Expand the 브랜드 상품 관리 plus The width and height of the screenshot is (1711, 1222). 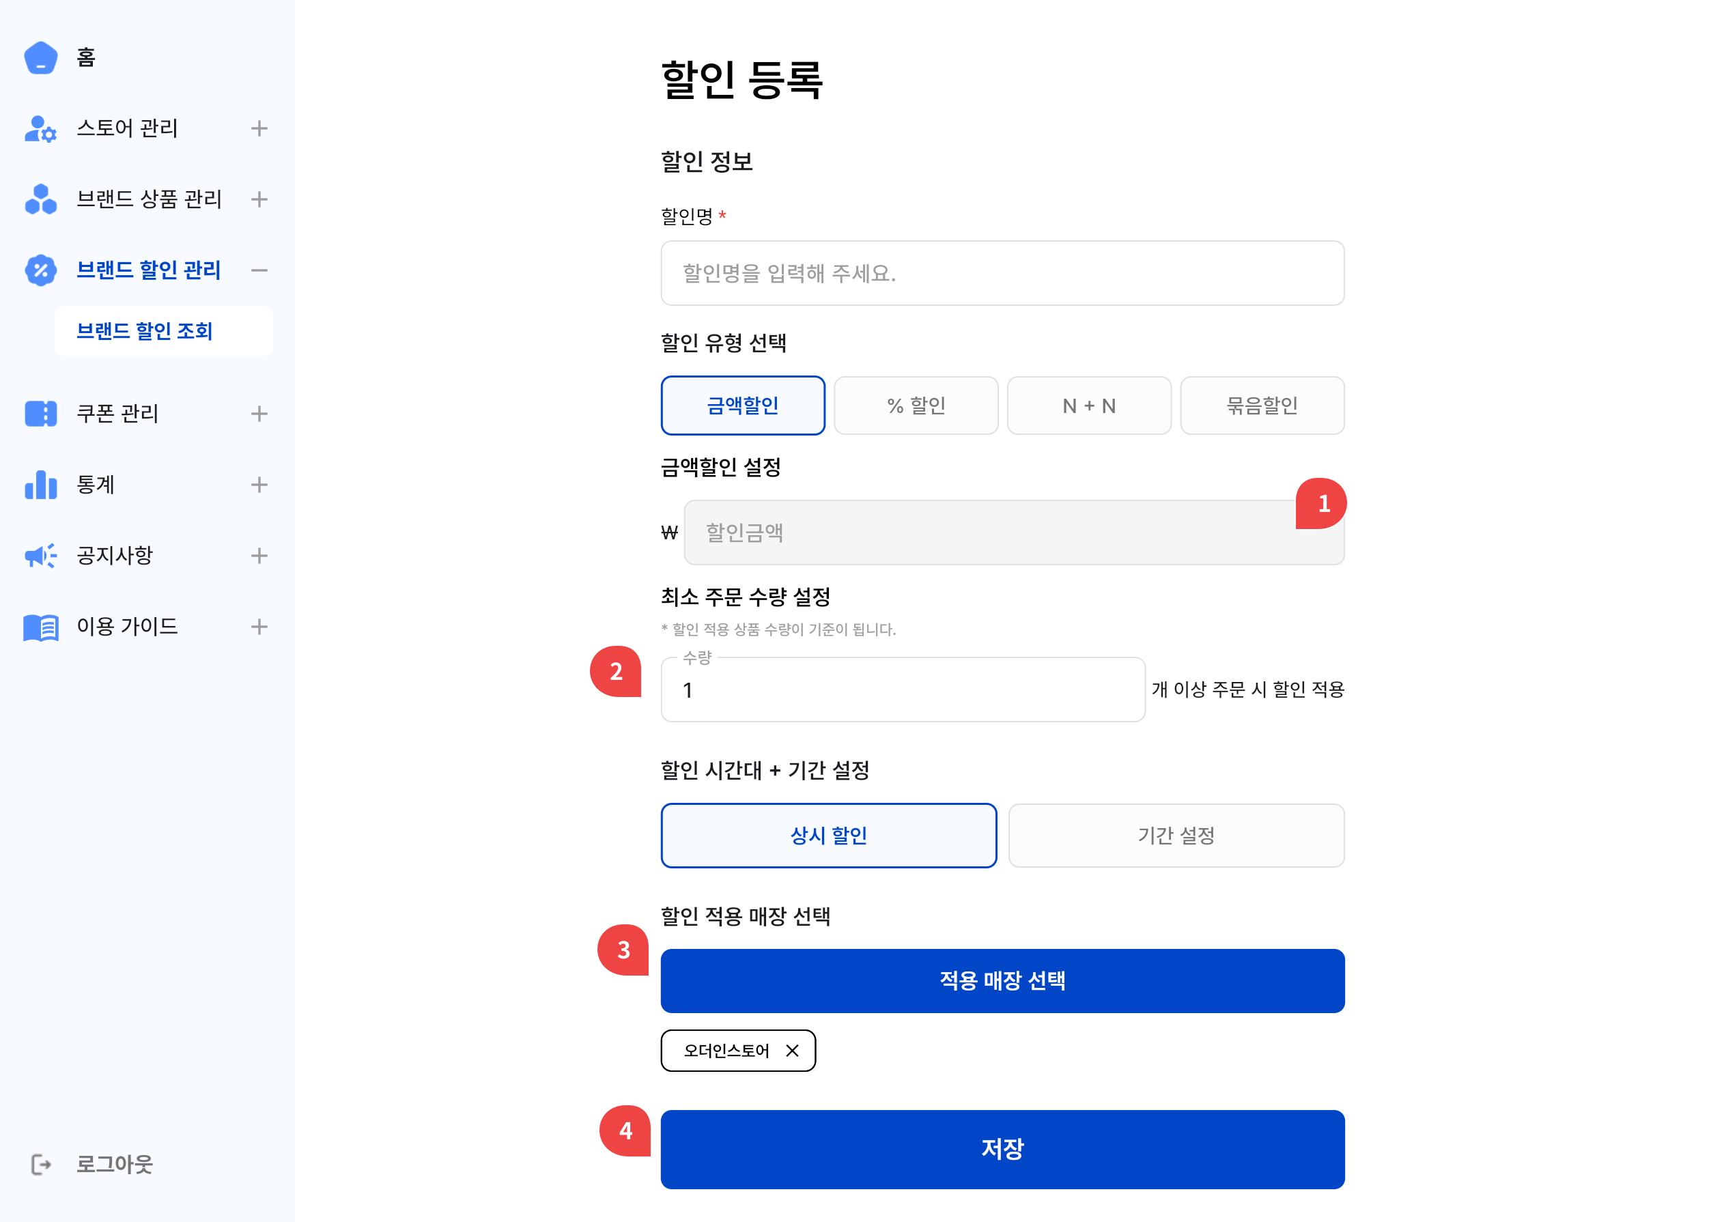[259, 199]
